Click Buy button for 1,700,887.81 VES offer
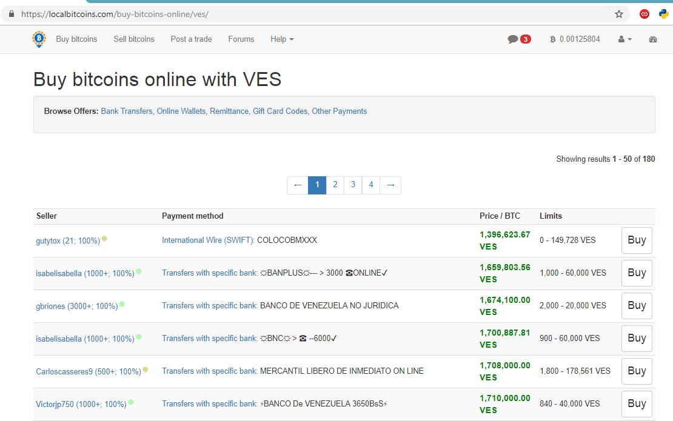673x421 pixels. [637, 339]
